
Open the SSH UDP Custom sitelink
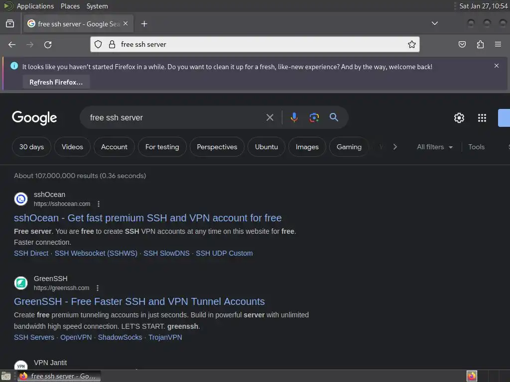[x=224, y=253]
